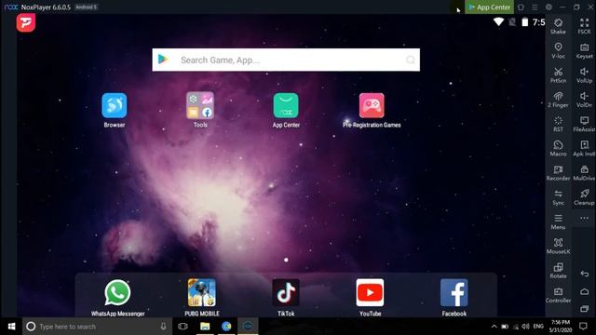Open Pre-Registration Games
596x335 pixels.
[372, 105]
